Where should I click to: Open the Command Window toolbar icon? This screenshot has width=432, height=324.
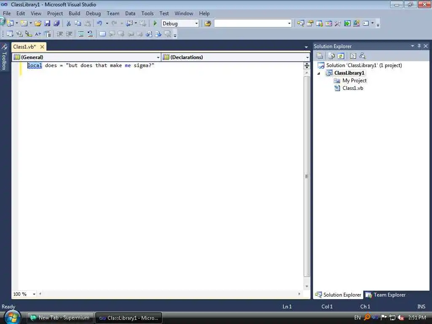pyautogui.click(x=366, y=24)
